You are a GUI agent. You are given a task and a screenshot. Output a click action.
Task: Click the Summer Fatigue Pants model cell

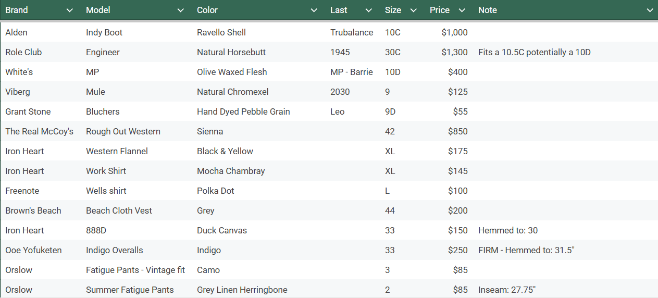pyautogui.click(x=130, y=290)
